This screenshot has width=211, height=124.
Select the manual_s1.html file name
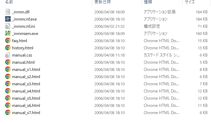point(26,70)
